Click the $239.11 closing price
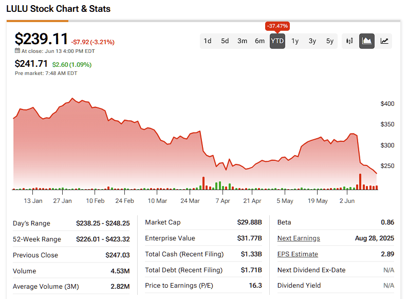This screenshot has width=408, height=299. pos(41,39)
